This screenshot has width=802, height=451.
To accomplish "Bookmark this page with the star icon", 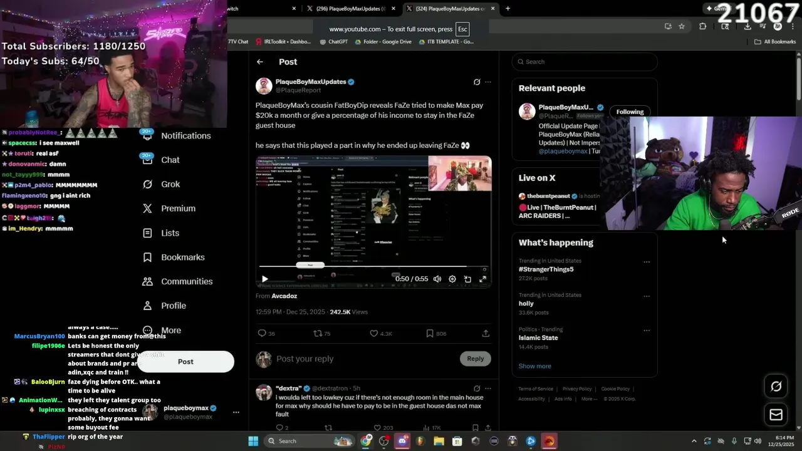I will 682,26.
